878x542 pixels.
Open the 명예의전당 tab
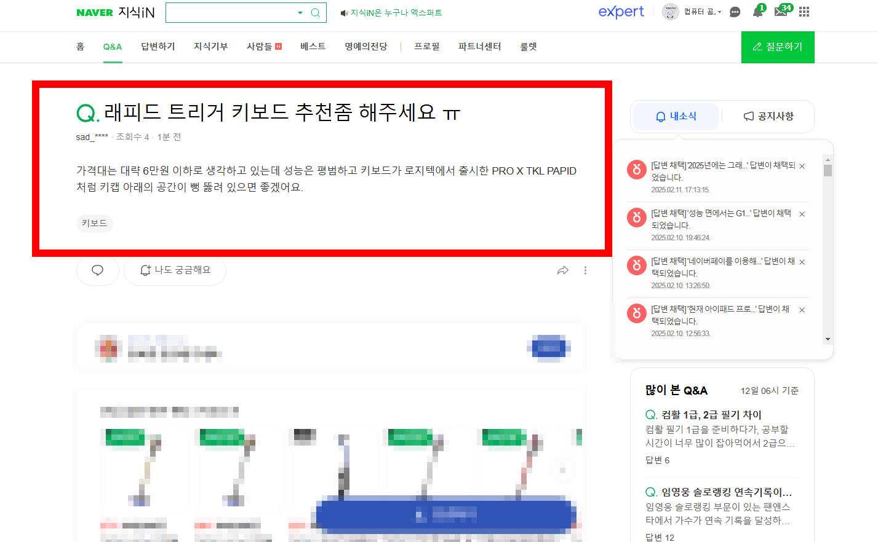[366, 47]
